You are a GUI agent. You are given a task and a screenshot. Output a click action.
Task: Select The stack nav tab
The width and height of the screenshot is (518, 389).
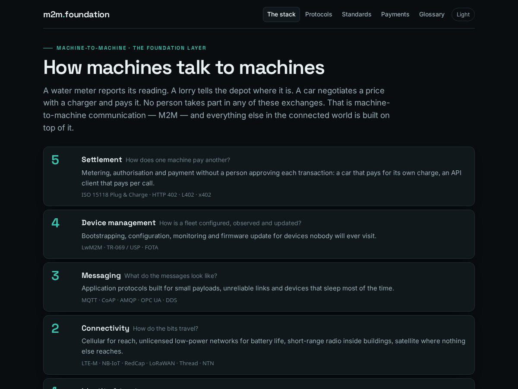[281, 14]
